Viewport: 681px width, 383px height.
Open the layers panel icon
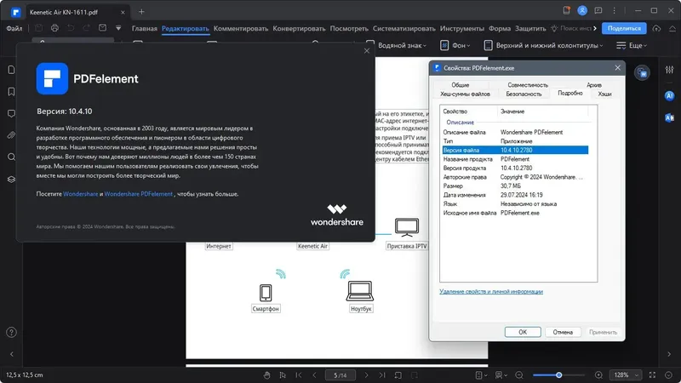pos(11,180)
